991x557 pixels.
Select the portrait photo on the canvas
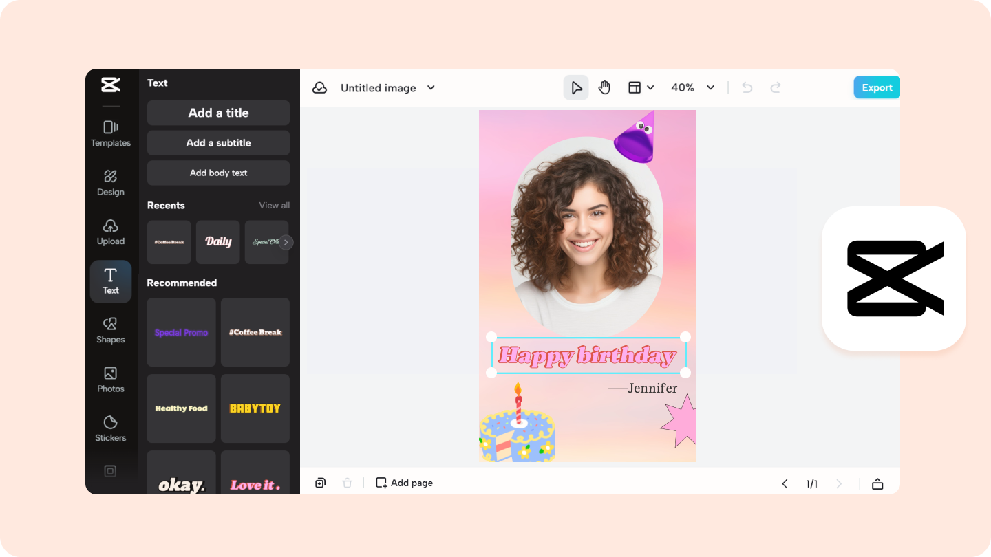(586, 237)
